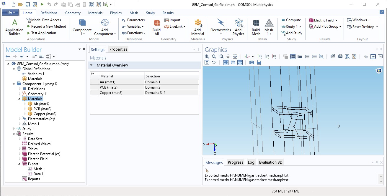Toggle Select Domains mode in Graphics
This screenshot has width=387, height=196.
[x=293, y=56]
